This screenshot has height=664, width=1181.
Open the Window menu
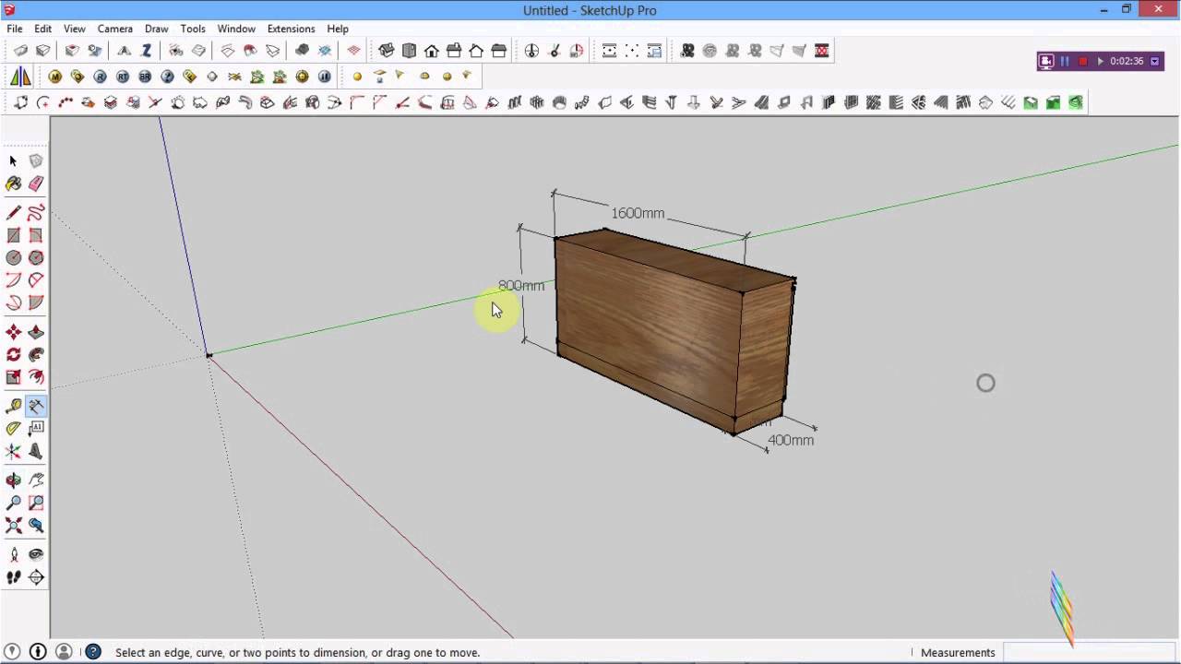236,29
